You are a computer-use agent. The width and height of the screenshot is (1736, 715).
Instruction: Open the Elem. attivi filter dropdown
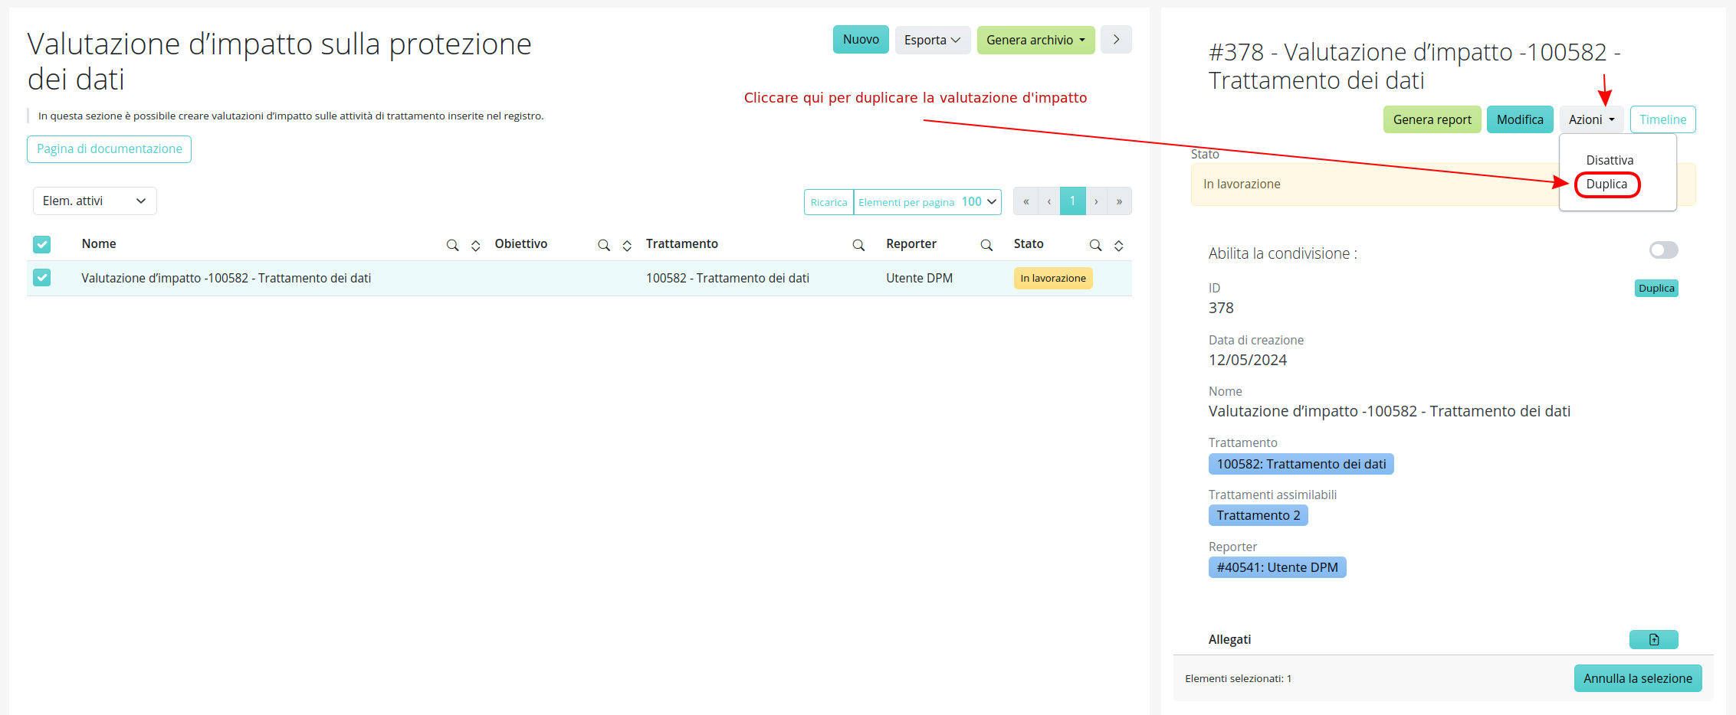click(x=95, y=201)
